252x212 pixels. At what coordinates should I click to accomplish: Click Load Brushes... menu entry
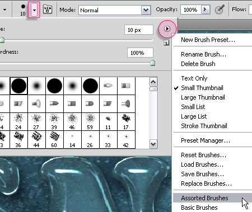click(x=202, y=164)
